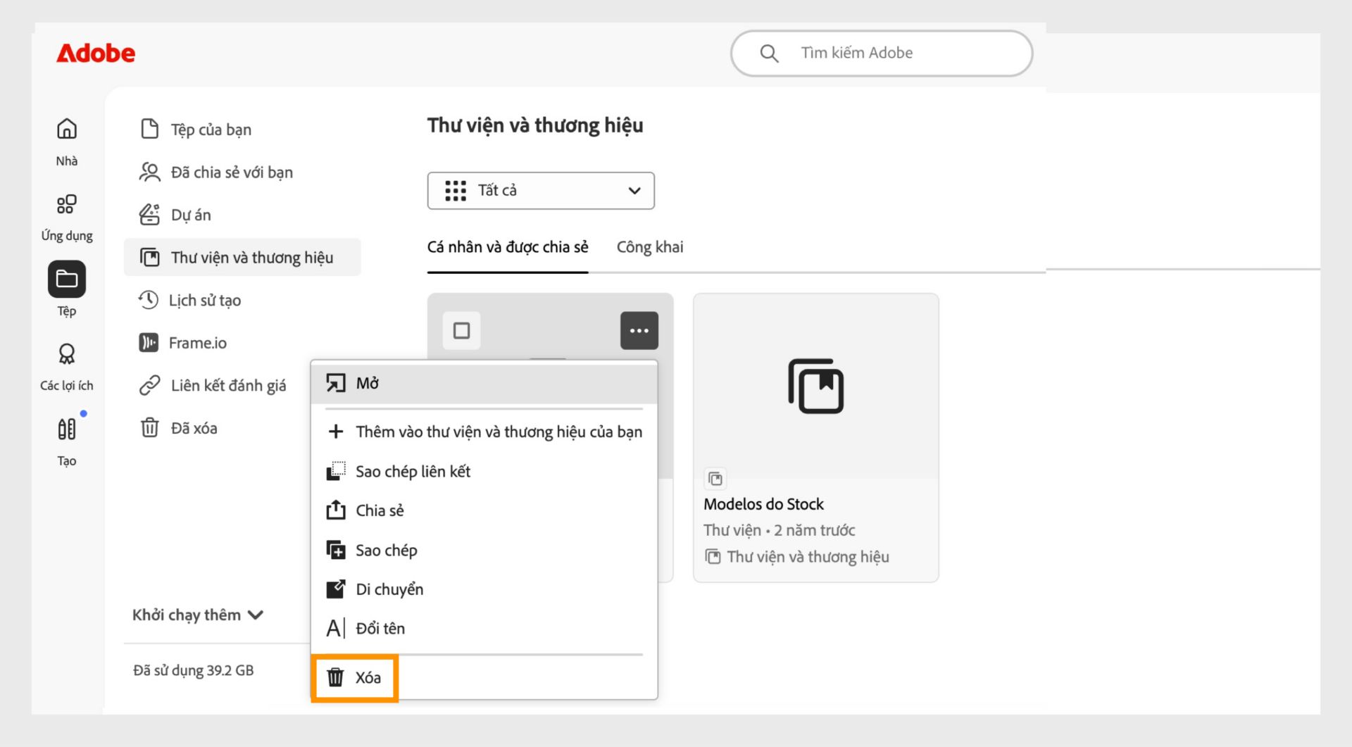1352x747 pixels.
Task: Open the Tất cả filter dropdown
Action: [x=541, y=191]
